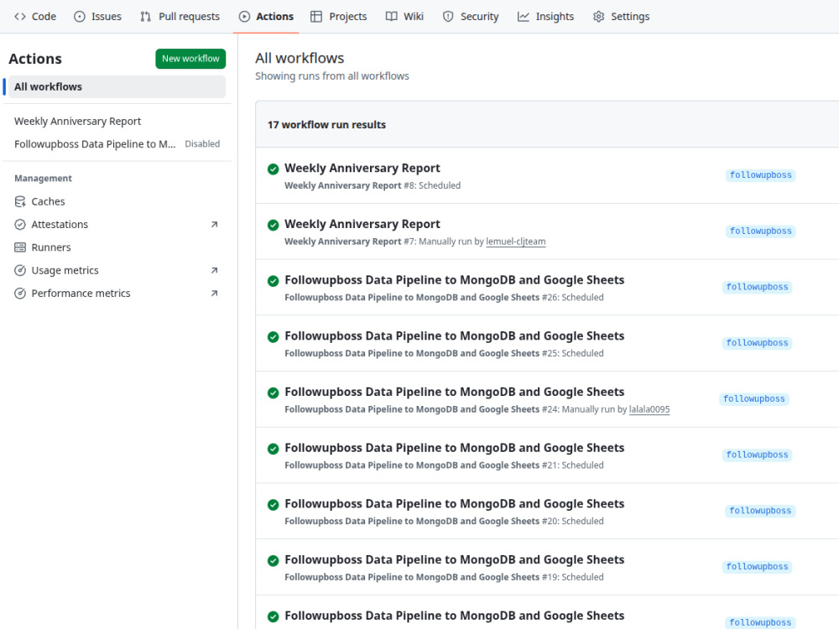Click the Wiki book icon
The width and height of the screenshot is (839, 629).
pos(392,17)
